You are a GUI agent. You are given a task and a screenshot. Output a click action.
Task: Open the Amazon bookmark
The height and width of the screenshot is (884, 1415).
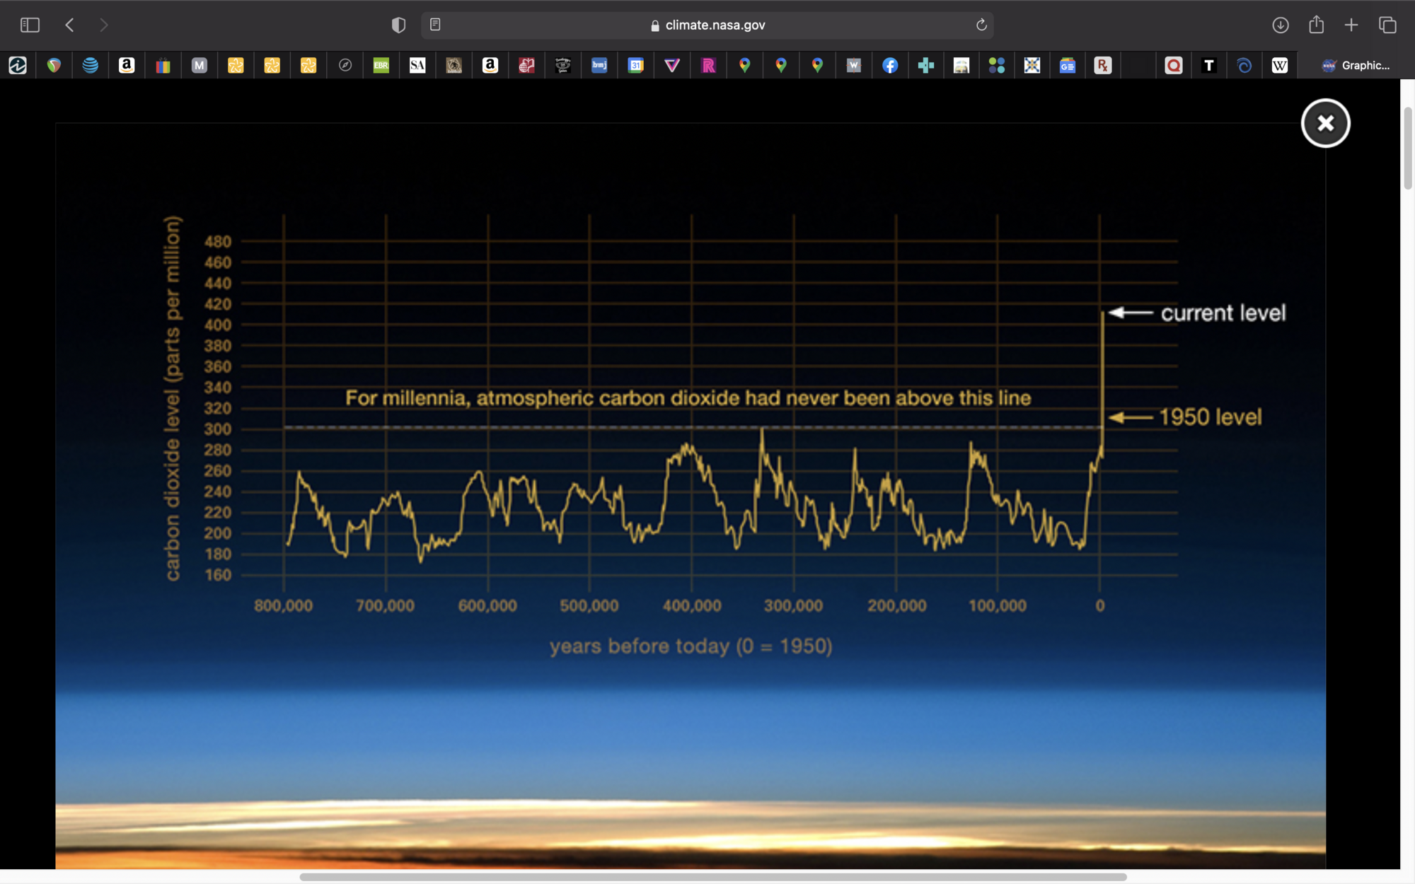[127, 65]
